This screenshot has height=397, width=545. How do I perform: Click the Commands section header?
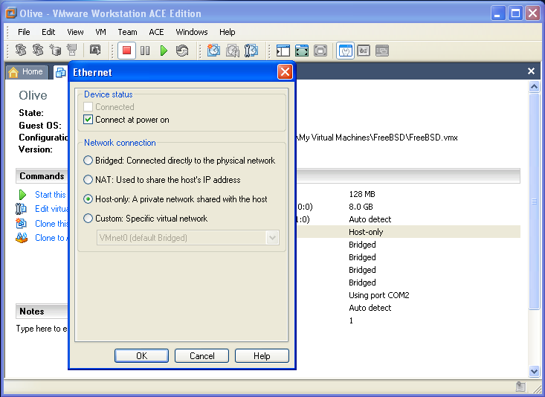click(42, 176)
